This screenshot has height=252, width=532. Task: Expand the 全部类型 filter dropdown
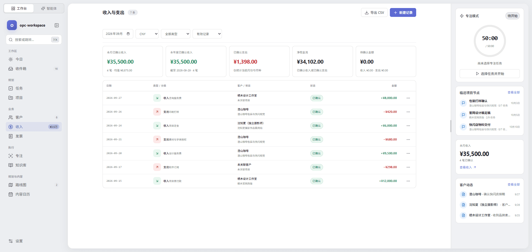pyautogui.click(x=176, y=34)
